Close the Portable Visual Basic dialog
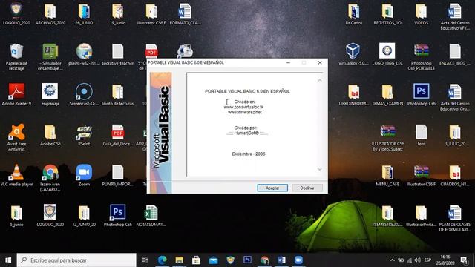This screenshot has height=267, width=475. tap(320, 62)
